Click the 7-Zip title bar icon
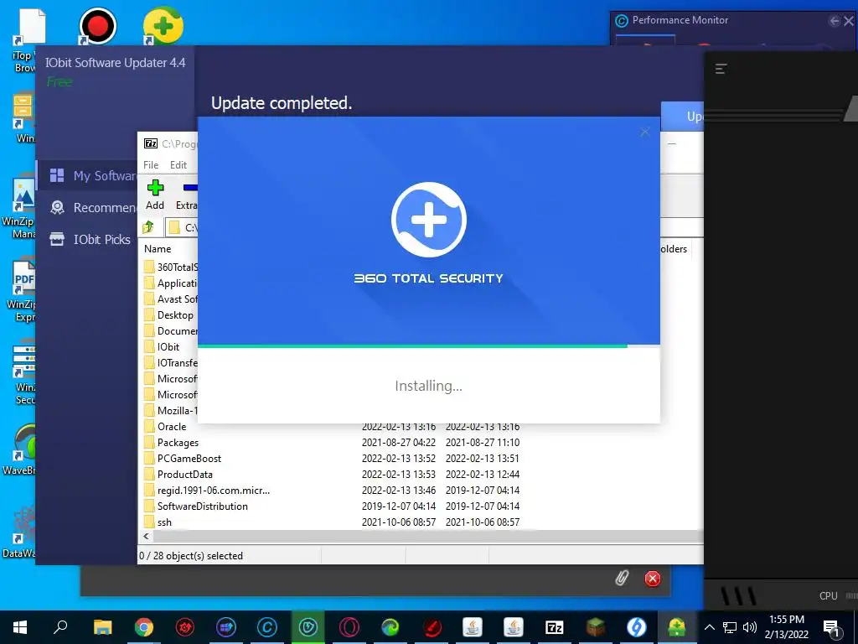 151,143
